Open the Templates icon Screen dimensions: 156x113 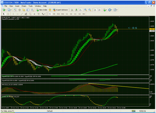(115, 10)
